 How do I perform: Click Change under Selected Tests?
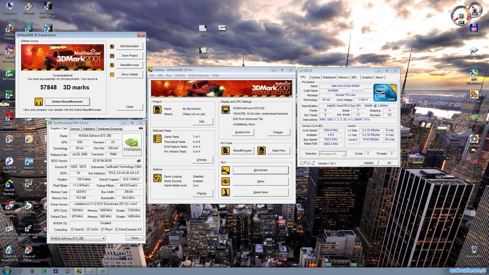point(202,160)
